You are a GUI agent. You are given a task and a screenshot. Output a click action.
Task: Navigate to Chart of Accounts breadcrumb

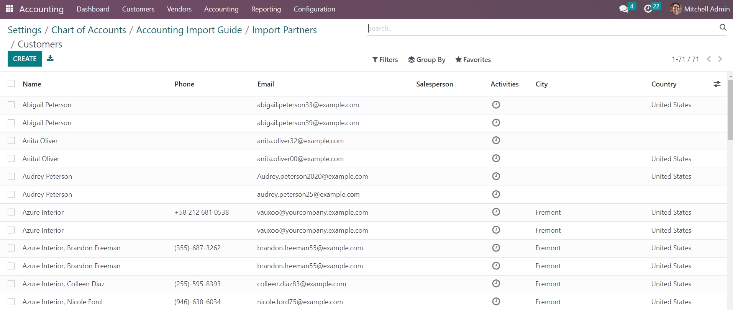(x=89, y=30)
